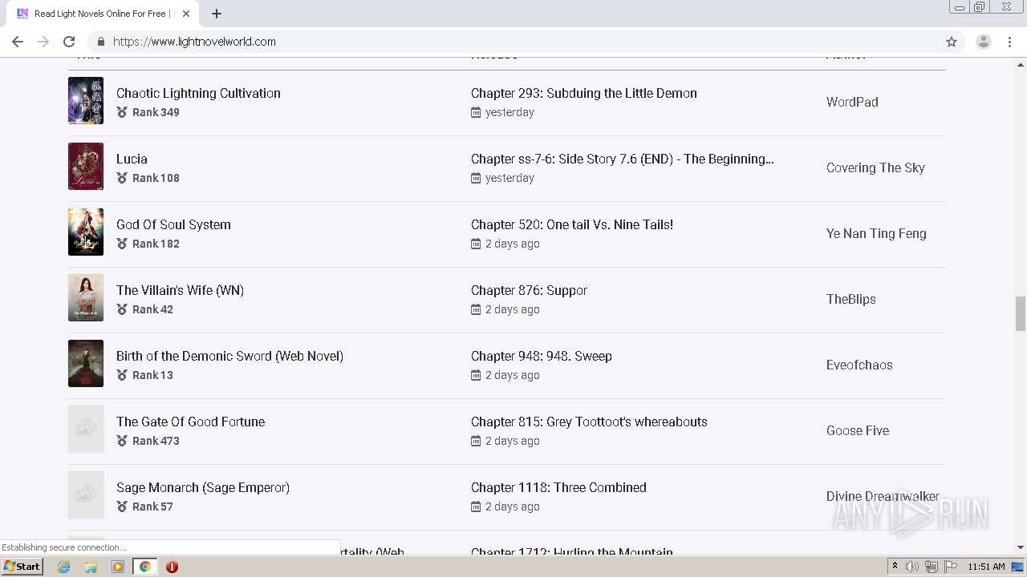Select author name Ye Nan Ting Feng
The width and height of the screenshot is (1027, 577).
coord(876,233)
